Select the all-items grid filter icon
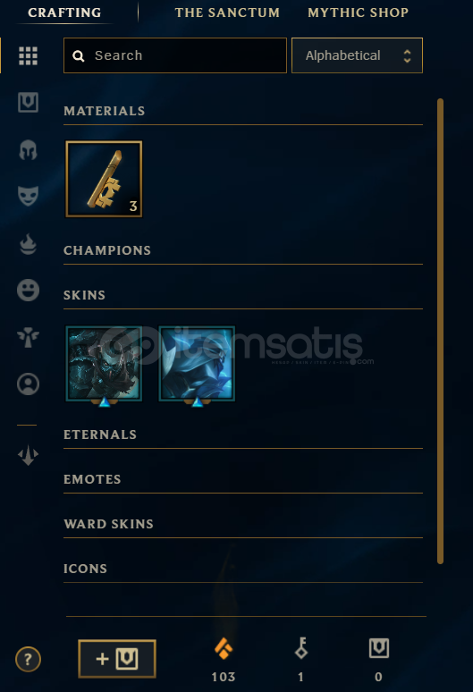 point(28,56)
